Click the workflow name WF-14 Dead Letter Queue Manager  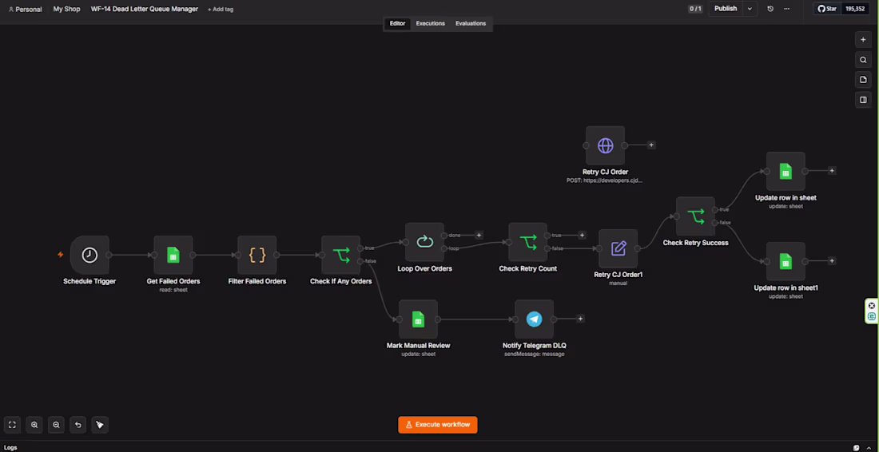145,10
